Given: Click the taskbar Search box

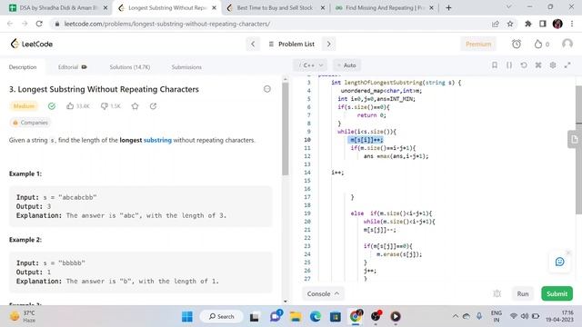Looking at the screenshot, I should point(222,316).
